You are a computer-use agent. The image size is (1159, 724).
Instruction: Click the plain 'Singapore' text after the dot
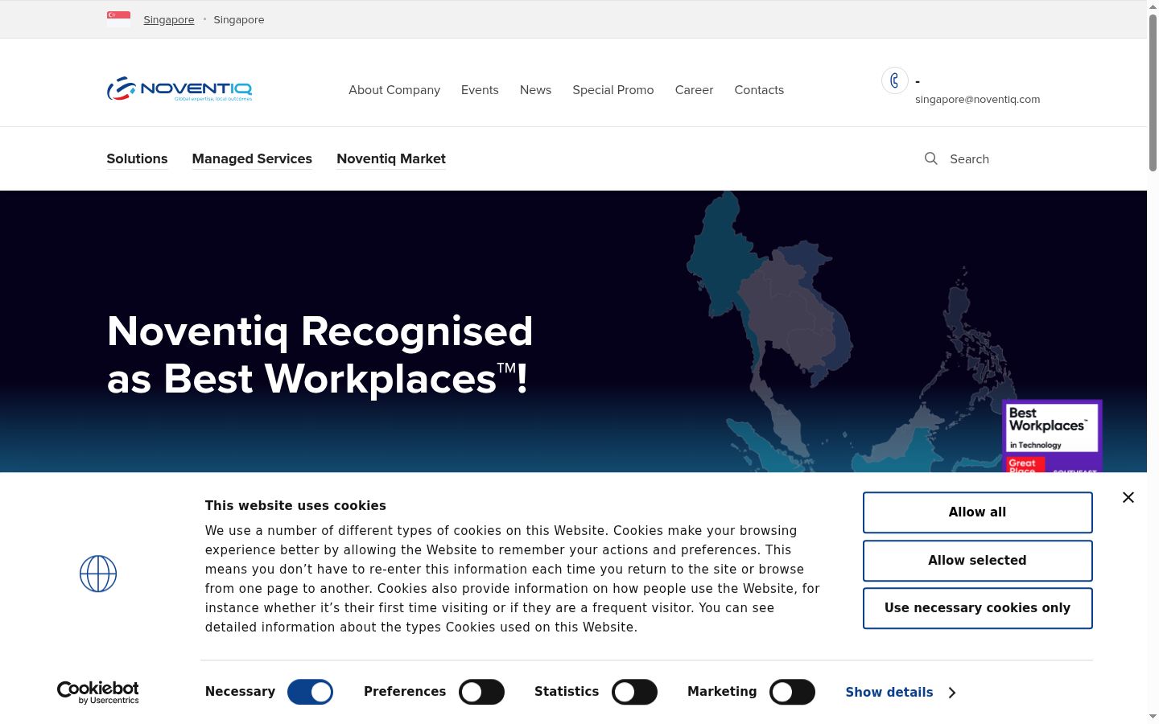tap(238, 19)
